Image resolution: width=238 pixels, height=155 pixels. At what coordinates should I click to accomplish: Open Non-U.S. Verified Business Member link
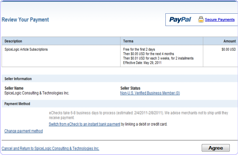pos(150,93)
